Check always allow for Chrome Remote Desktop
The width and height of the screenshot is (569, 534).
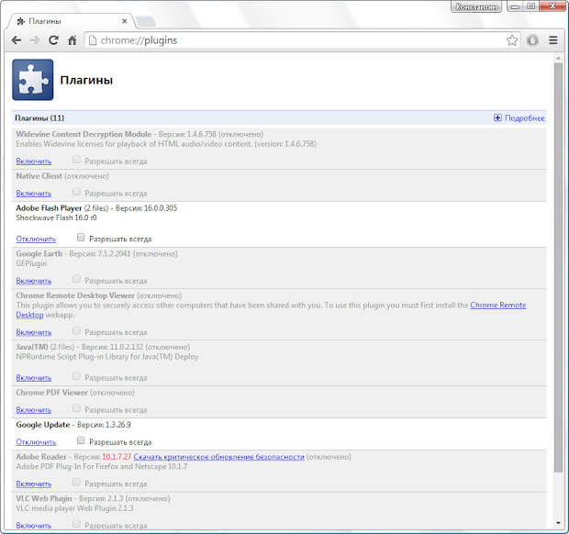(76, 330)
